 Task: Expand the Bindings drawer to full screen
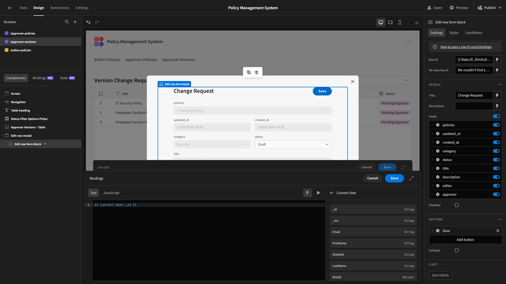[x=411, y=179]
